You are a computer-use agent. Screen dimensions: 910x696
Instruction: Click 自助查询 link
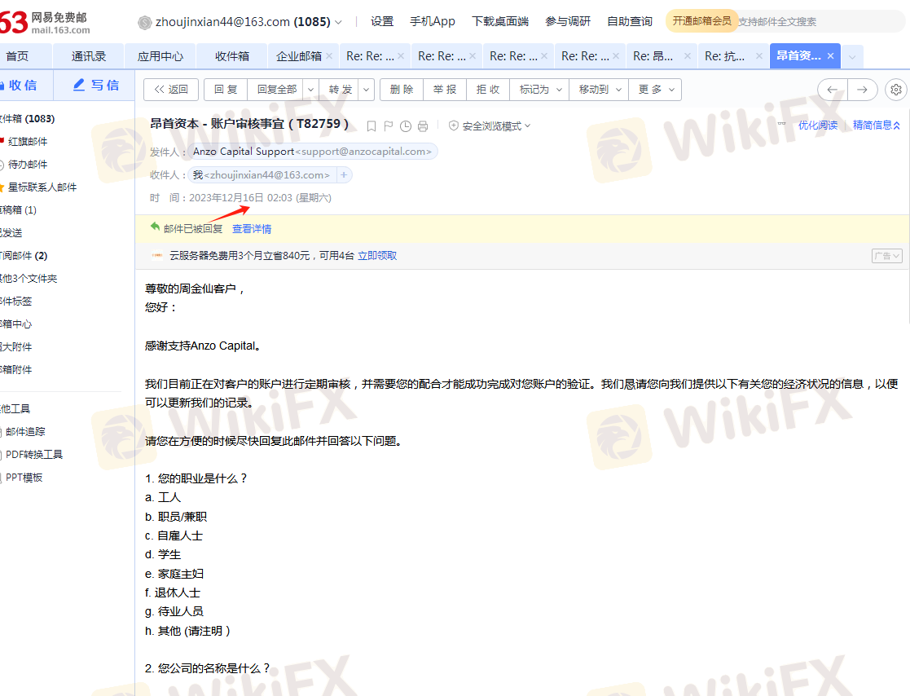(x=630, y=21)
